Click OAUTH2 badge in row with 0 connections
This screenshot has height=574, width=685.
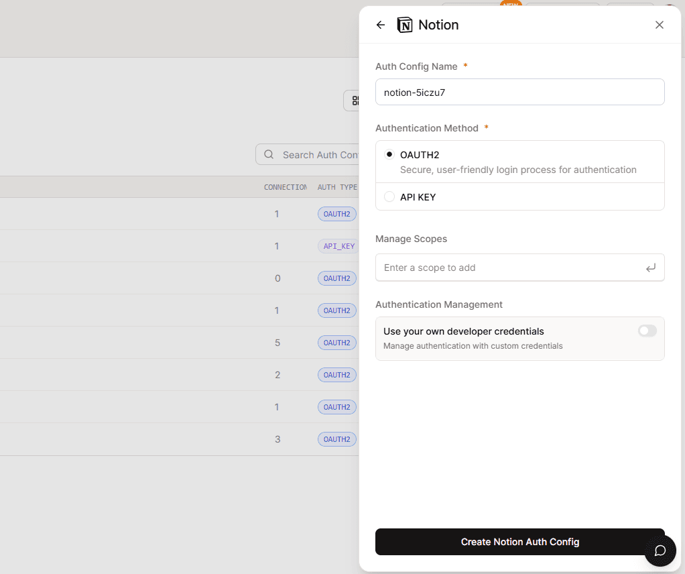coord(337,278)
